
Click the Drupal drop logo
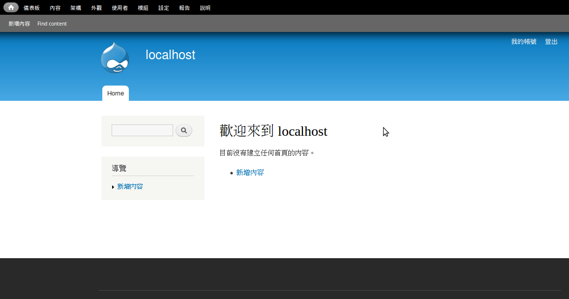pyautogui.click(x=115, y=58)
